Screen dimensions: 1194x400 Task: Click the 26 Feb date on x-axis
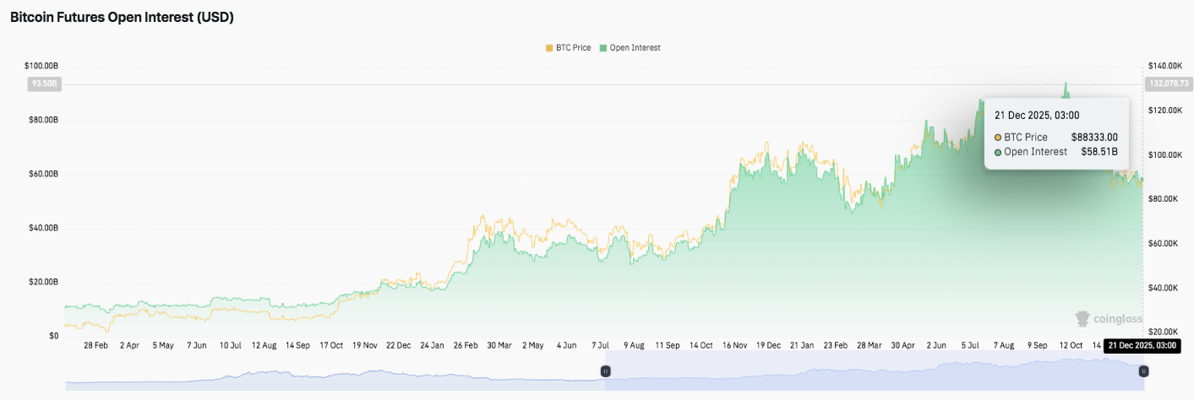[x=466, y=346]
